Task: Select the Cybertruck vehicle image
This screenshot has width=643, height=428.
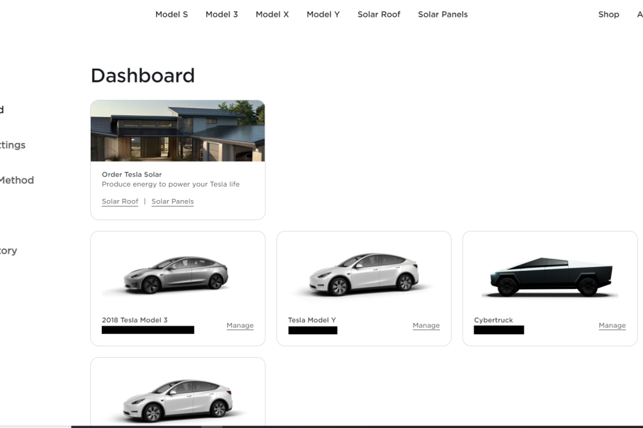Action: point(549,275)
